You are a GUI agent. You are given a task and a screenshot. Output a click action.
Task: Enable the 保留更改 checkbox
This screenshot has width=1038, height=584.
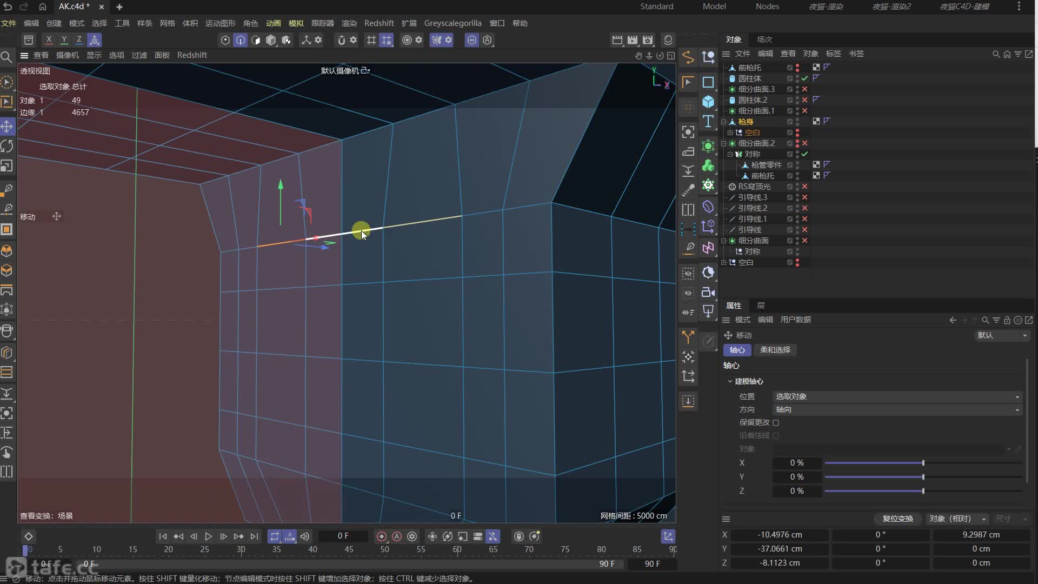pos(776,423)
